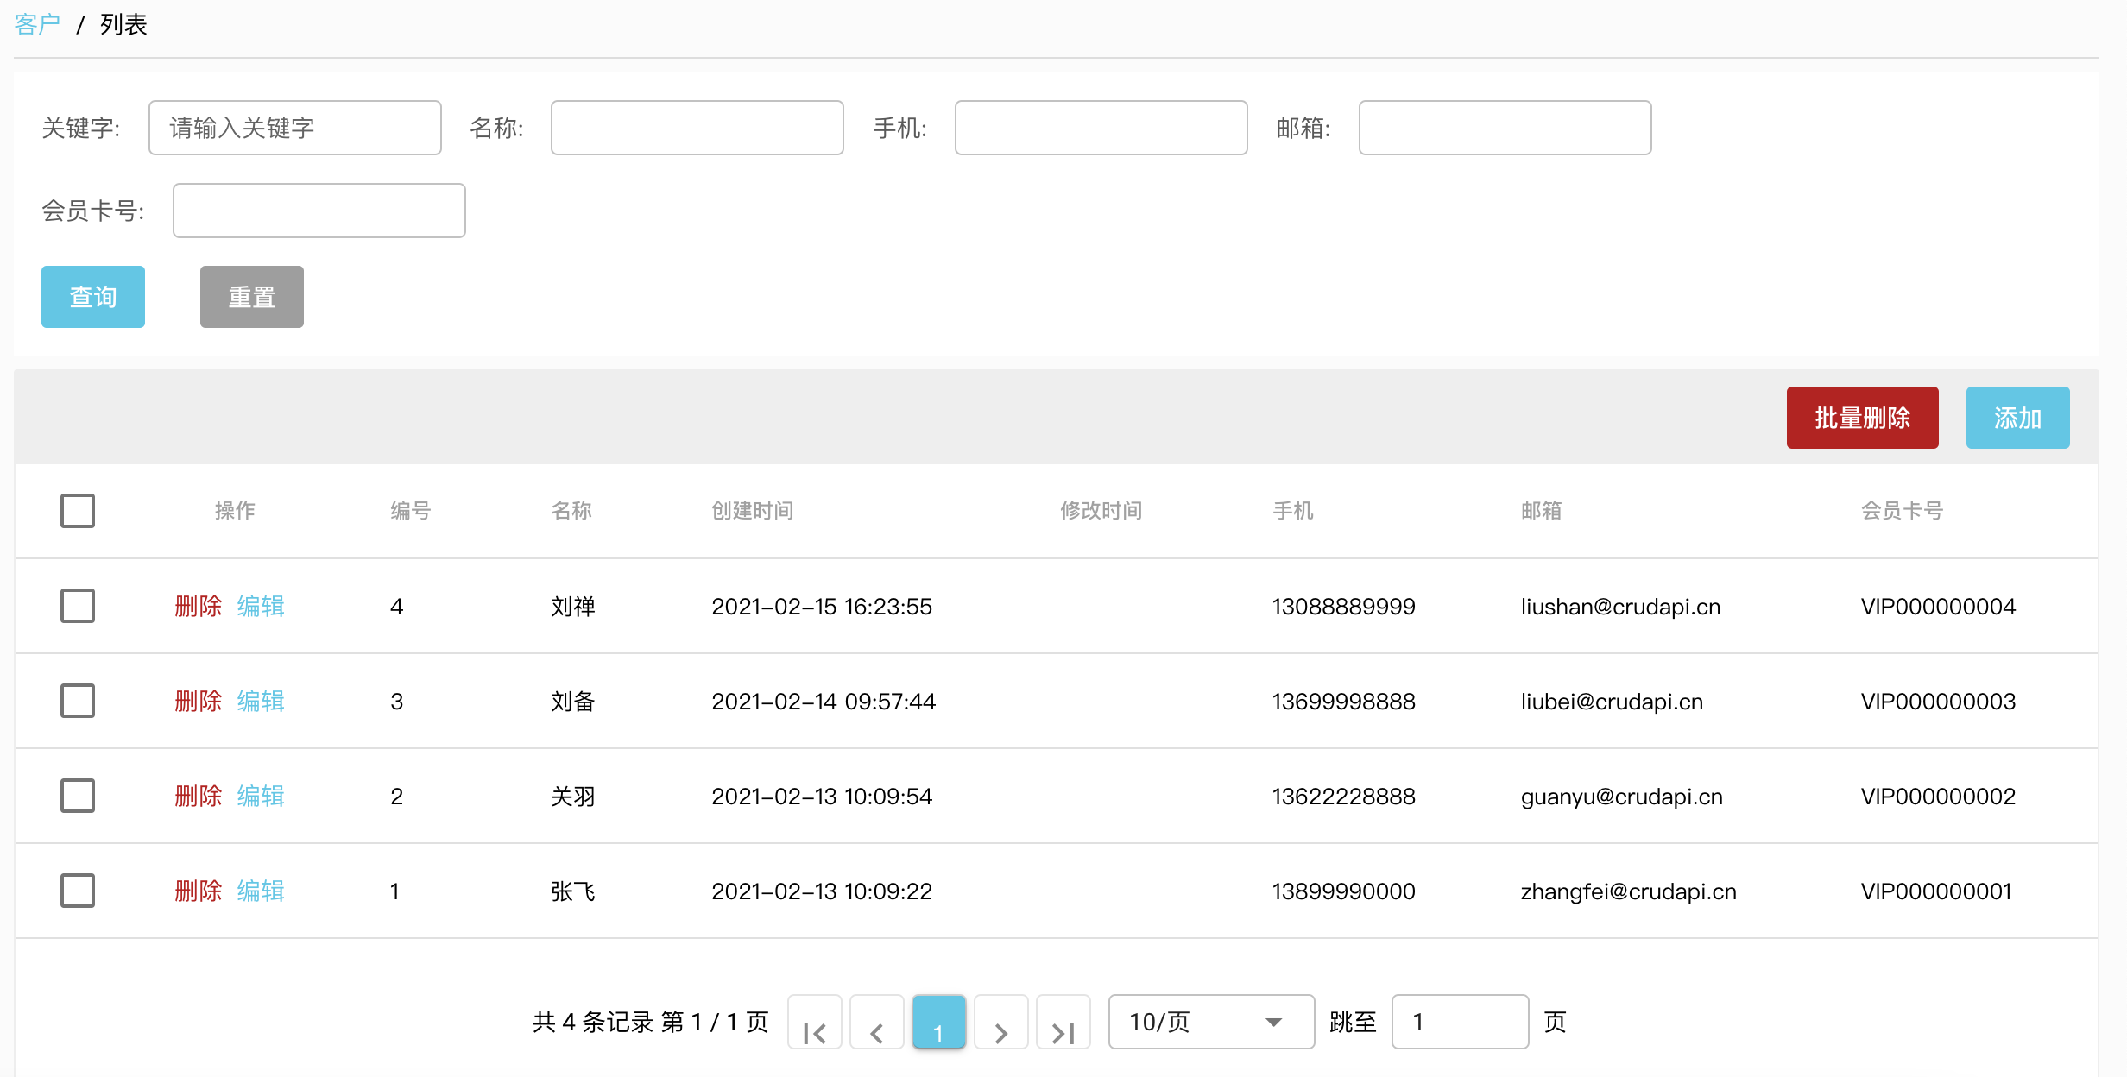Click the next page arrow icon
The height and width of the screenshot is (1077, 2127).
click(x=1000, y=1023)
